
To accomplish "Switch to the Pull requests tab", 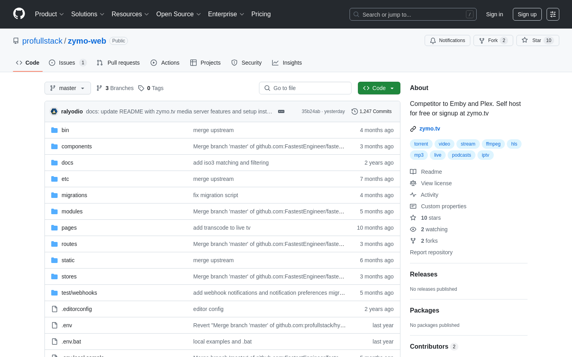I will [118, 63].
